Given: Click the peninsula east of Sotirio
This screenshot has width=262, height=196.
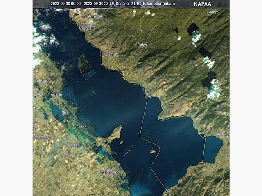Looking at the screenshot, I should pos(115,133).
